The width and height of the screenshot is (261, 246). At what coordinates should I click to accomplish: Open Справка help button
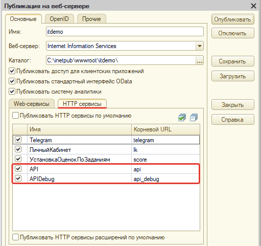pyautogui.click(x=233, y=120)
